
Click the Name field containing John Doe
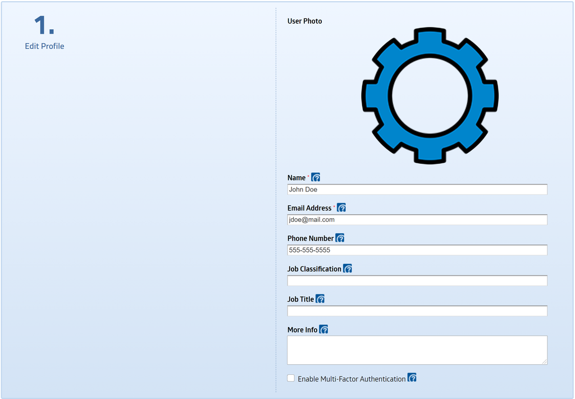tap(417, 190)
